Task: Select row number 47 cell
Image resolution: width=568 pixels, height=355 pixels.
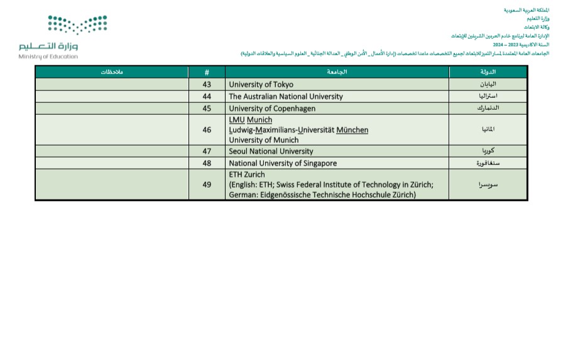Action: (207, 151)
